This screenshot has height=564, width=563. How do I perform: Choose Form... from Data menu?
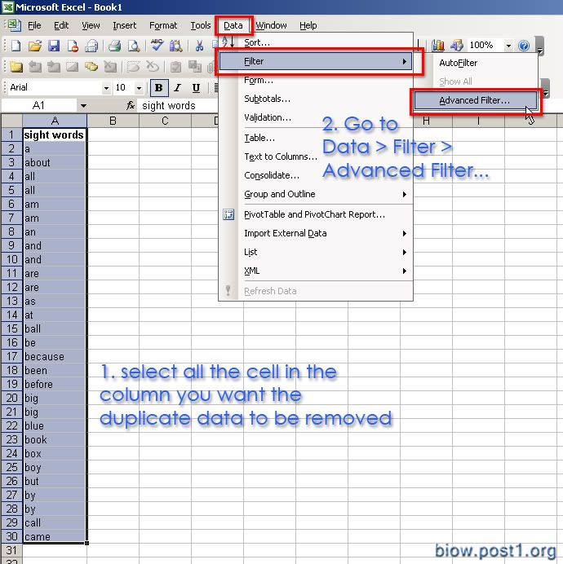pyautogui.click(x=316, y=80)
